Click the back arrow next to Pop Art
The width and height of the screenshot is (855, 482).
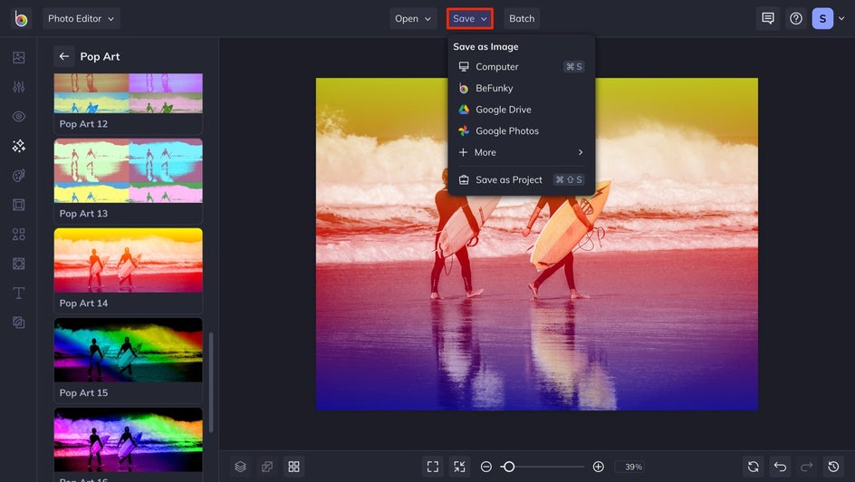(64, 56)
